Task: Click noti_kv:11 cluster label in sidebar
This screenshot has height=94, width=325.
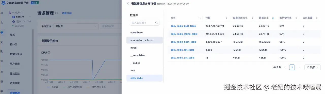Action: (x=18, y=12)
